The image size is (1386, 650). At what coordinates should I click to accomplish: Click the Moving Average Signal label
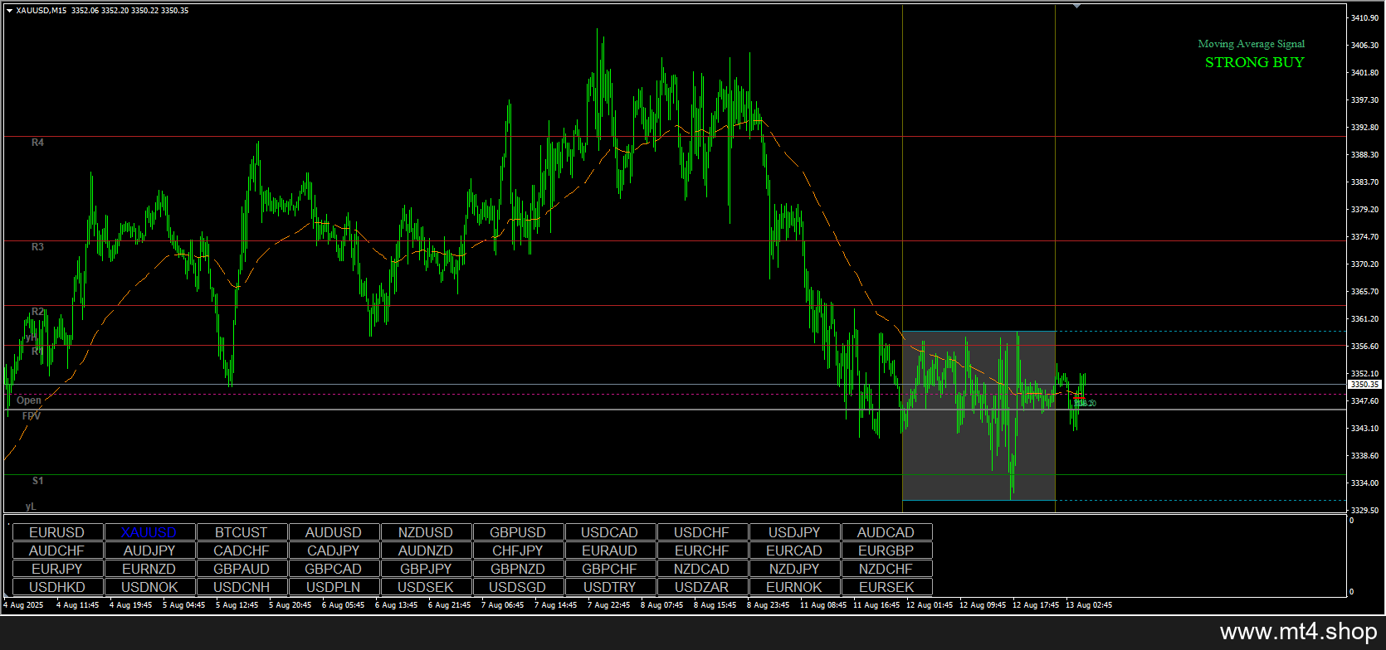1251,44
